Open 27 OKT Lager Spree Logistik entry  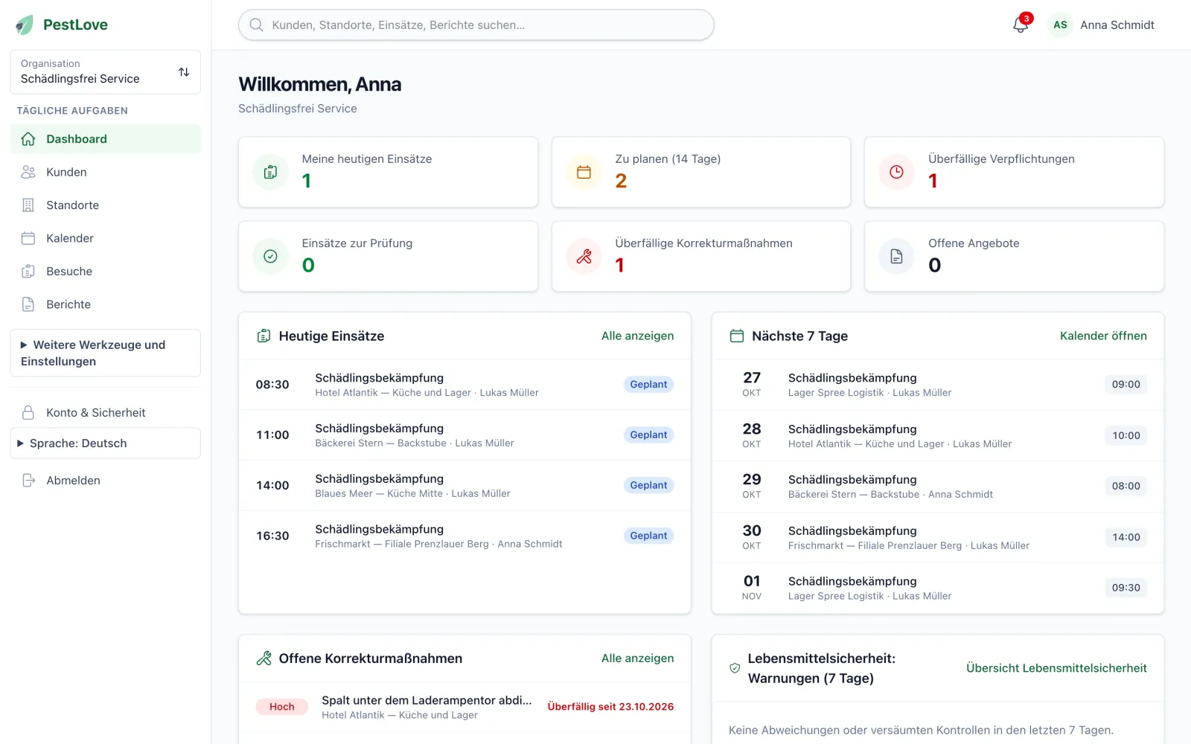pos(938,385)
